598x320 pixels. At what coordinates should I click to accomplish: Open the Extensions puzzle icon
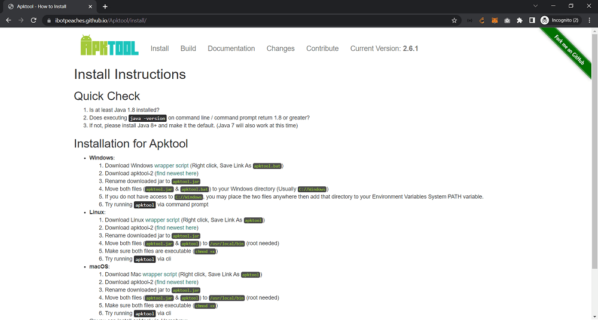[520, 20]
